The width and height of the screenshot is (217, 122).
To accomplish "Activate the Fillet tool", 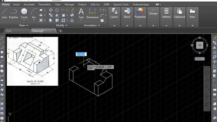I will click(63, 15).
